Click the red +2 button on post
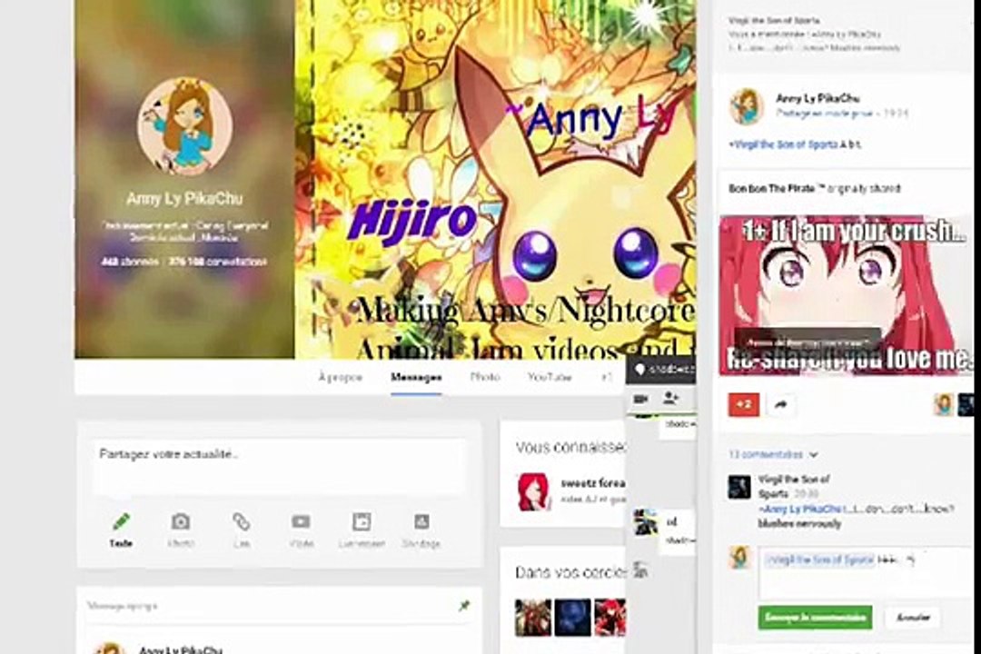Image resolution: width=981 pixels, height=654 pixels. click(744, 405)
